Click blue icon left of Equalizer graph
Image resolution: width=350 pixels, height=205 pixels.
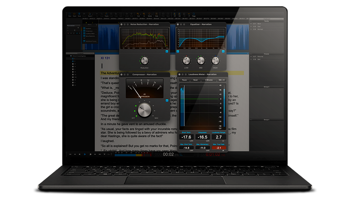[x=178, y=52]
